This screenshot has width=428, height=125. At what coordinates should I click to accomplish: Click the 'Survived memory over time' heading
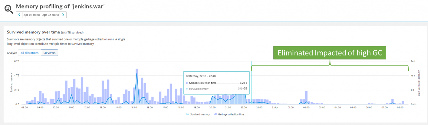tap(33, 32)
